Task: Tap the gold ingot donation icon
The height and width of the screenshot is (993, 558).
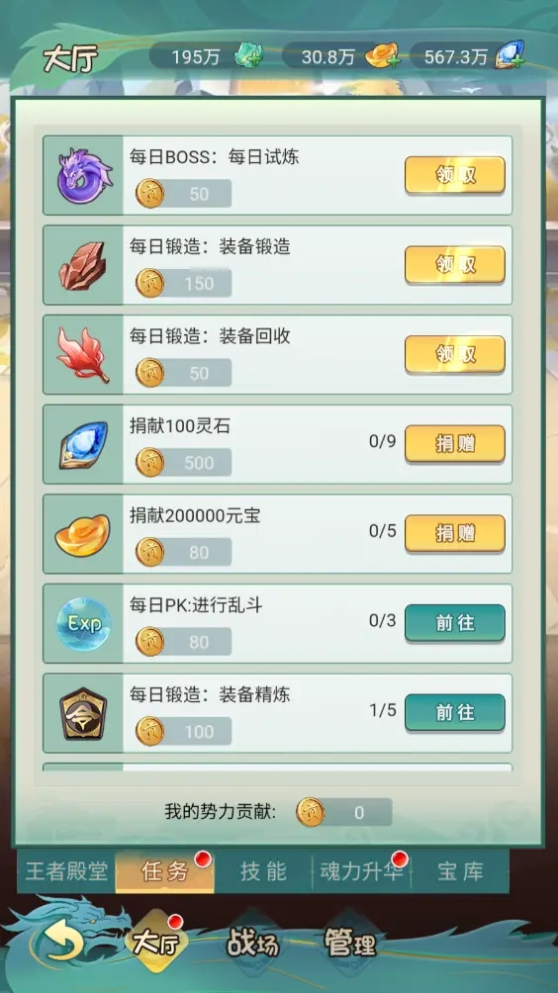Action: 83,535
